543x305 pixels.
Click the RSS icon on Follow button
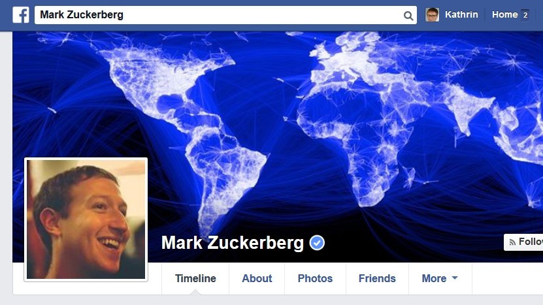tap(512, 242)
